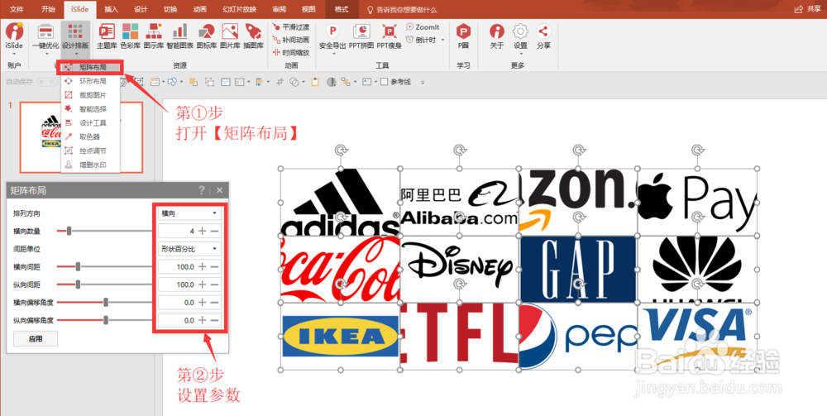Select 取色器 from the menu
The height and width of the screenshot is (416, 827).
[92, 137]
